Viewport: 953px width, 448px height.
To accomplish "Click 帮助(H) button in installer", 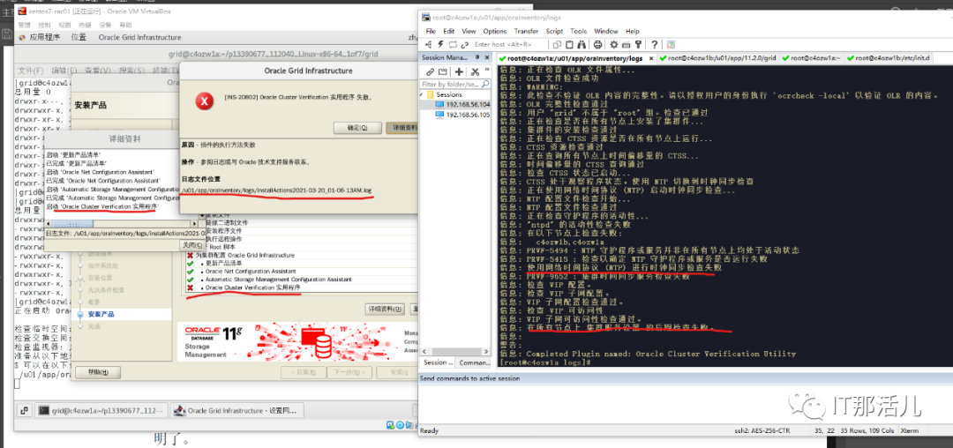I will coord(99,372).
